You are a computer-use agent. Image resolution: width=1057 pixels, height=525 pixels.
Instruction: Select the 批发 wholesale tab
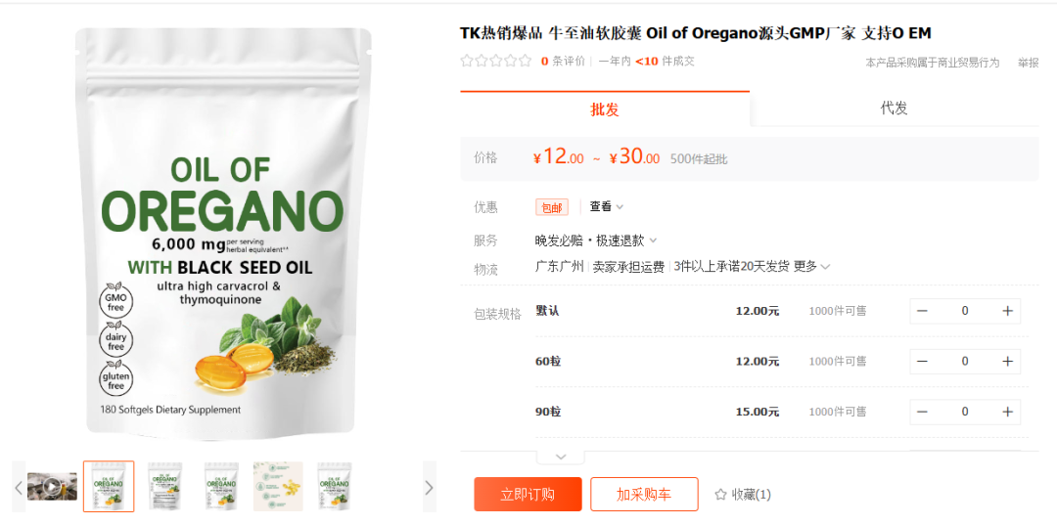coord(605,109)
